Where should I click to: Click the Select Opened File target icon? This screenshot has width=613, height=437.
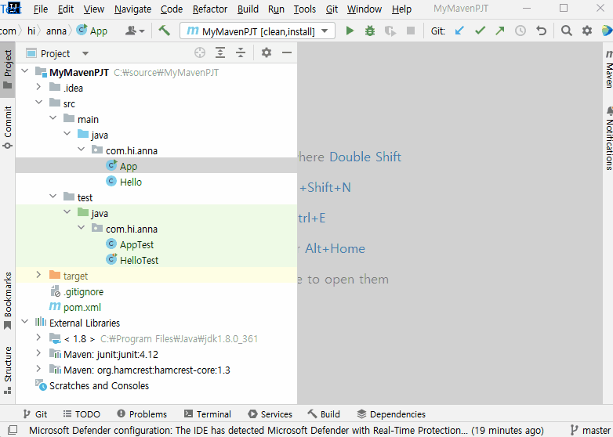click(x=200, y=52)
